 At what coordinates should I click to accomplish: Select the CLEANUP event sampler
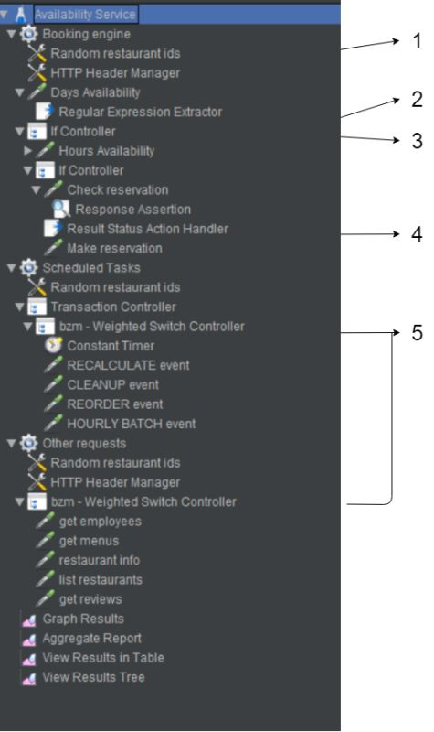(112, 385)
